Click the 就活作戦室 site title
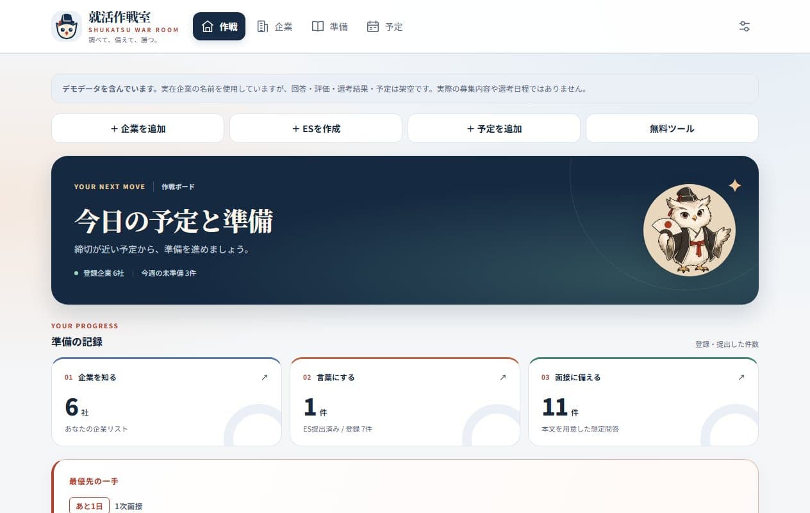This screenshot has width=810, height=513. (x=120, y=17)
